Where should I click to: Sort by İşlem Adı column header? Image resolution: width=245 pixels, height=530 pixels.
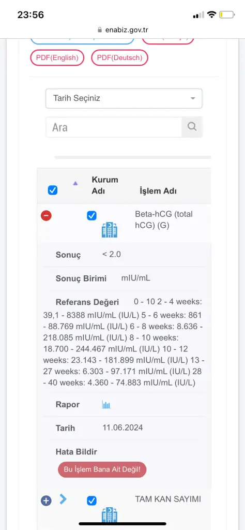[x=158, y=191]
